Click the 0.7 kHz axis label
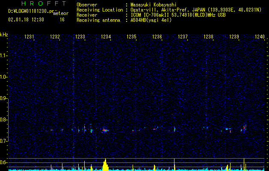The width and height of the screenshot is (269, 171). pyautogui.click(x=3, y=141)
